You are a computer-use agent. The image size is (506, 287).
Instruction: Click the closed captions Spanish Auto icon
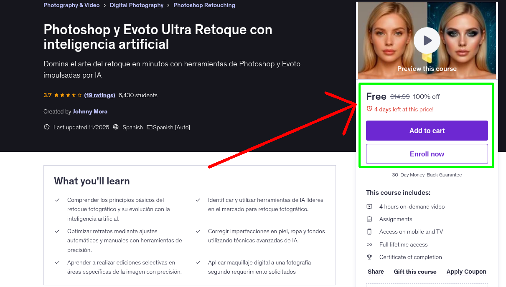150,127
